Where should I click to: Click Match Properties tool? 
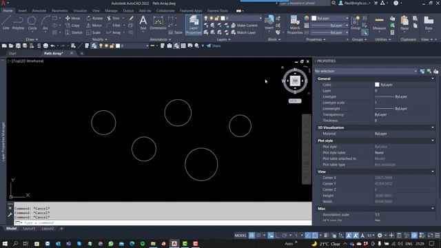tap(295, 25)
